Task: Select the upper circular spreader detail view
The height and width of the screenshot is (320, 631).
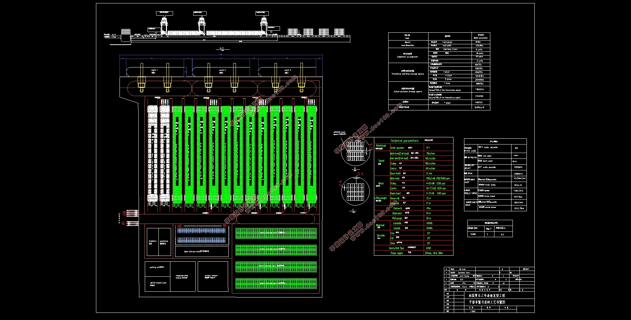Action: coord(355,151)
